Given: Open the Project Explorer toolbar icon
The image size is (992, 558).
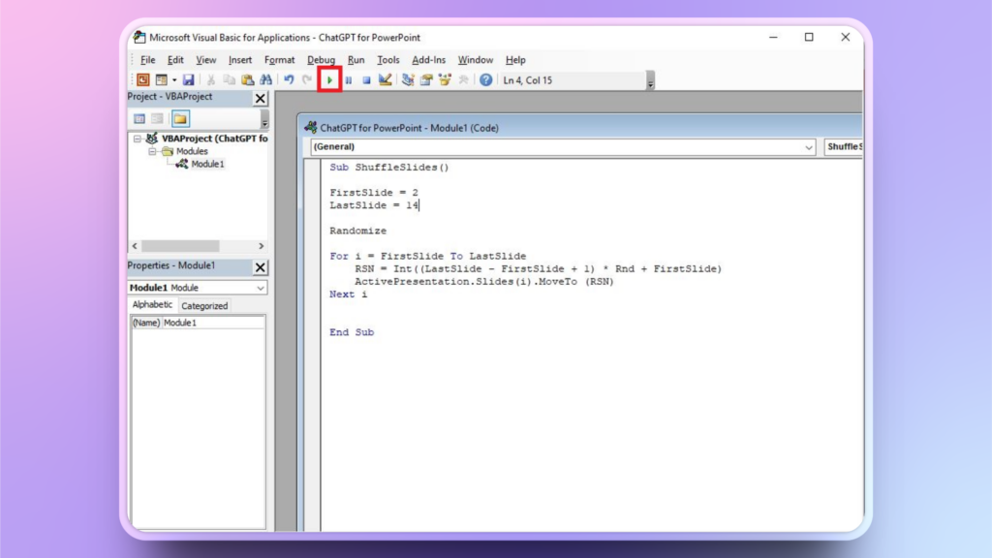Looking at the screenshot, I should (x=408, y=80).
